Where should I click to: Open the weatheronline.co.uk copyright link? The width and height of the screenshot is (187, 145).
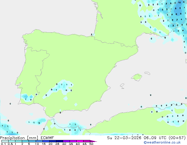[x=162, y=142]
